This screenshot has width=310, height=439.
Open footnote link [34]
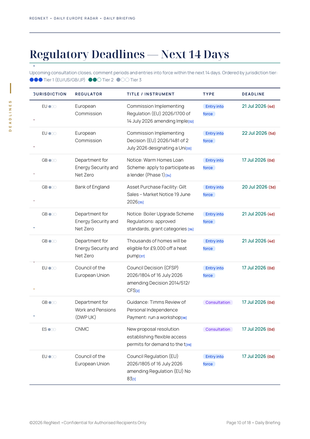point(168,175)
